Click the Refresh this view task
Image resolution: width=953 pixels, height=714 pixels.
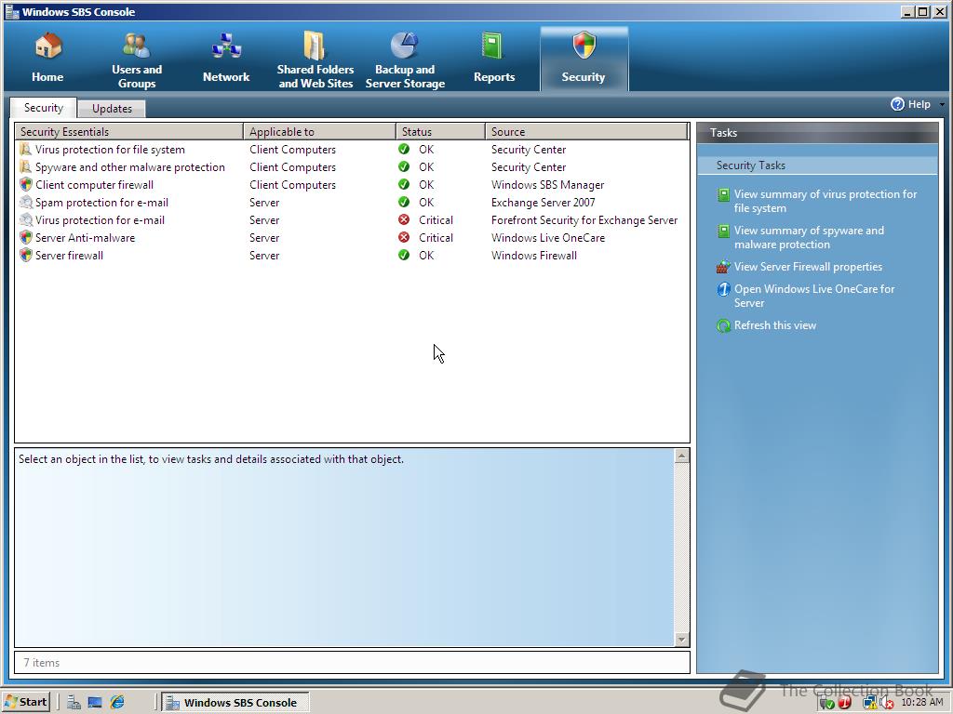(775, 325)
